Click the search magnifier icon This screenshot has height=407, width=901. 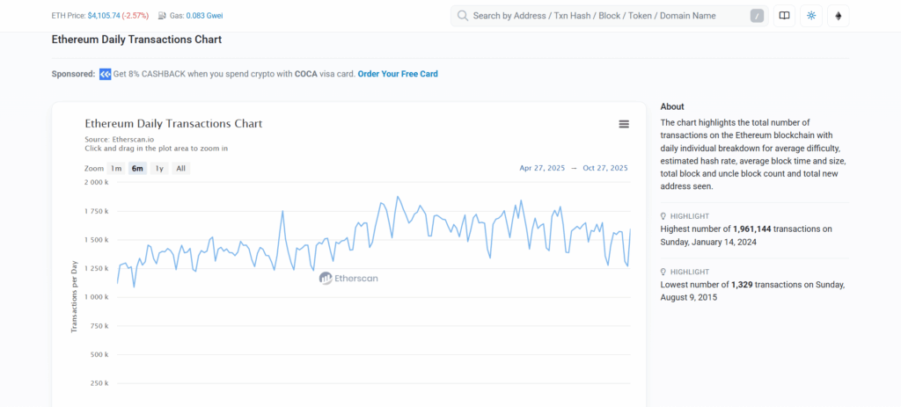462,16
